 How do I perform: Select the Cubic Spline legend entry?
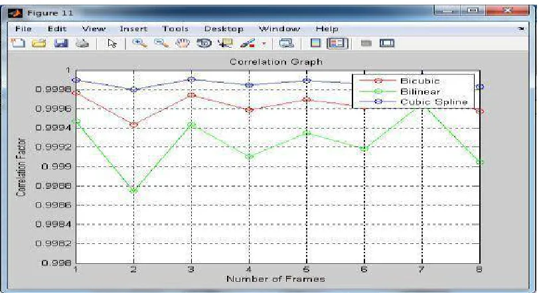coord(434,102)
